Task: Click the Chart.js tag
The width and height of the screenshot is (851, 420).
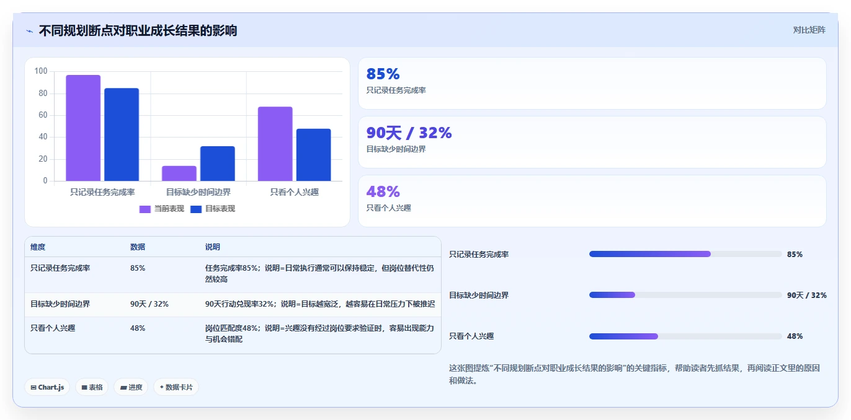Action: click(x=48, y=387)
